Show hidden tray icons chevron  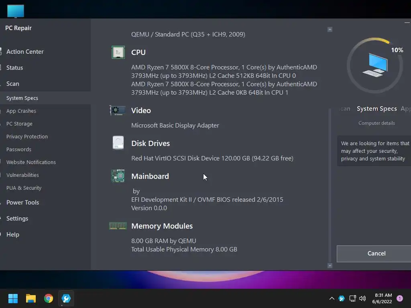332,298
